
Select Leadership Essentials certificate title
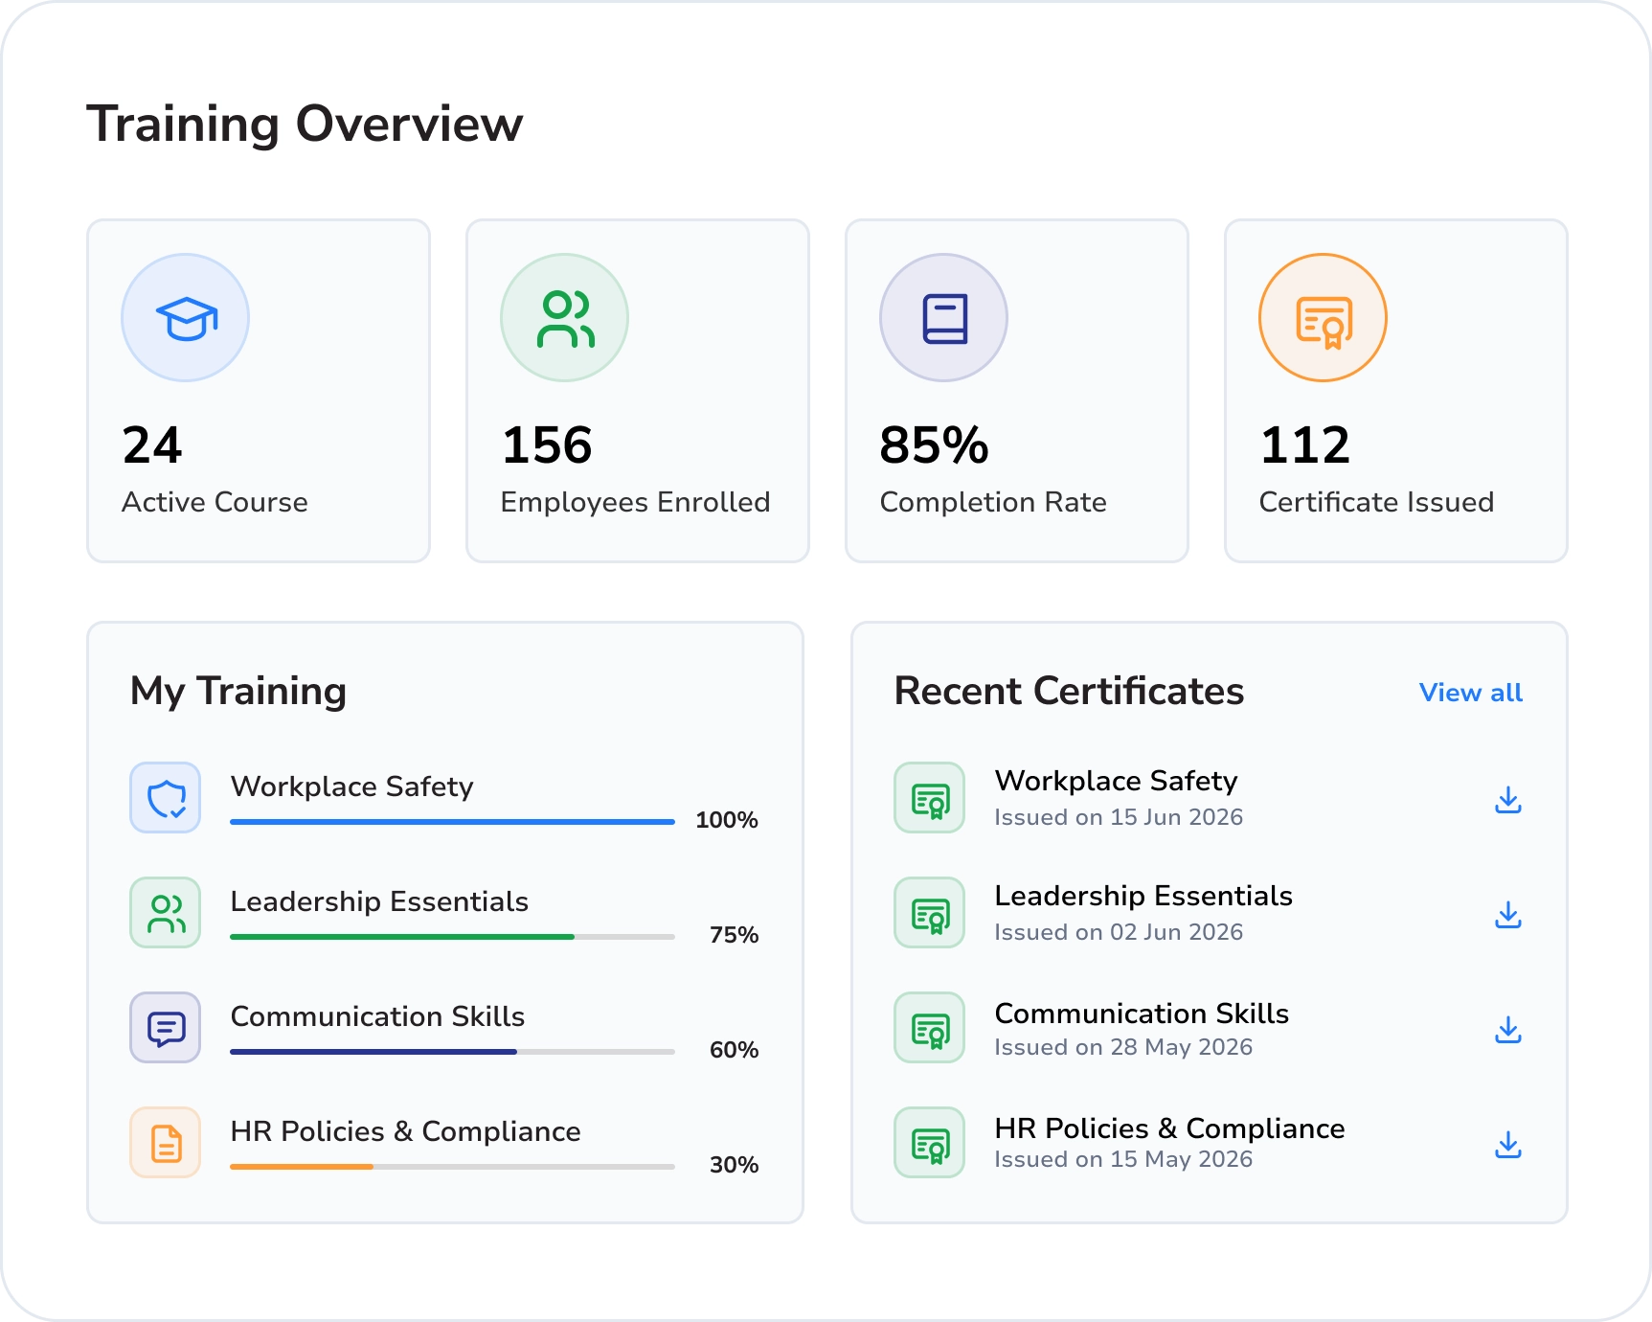[1144, 896]
